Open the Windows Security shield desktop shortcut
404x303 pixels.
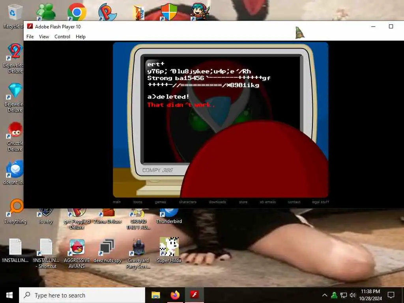169,11
